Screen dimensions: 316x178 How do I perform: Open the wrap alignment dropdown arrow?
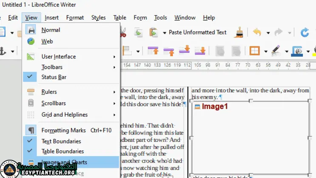138,52
